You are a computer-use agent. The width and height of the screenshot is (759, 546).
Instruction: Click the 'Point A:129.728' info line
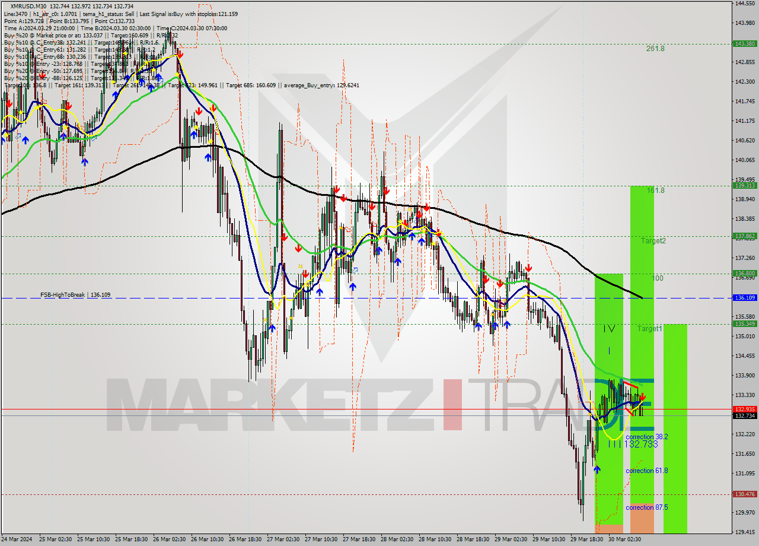(x=24, y=21)
